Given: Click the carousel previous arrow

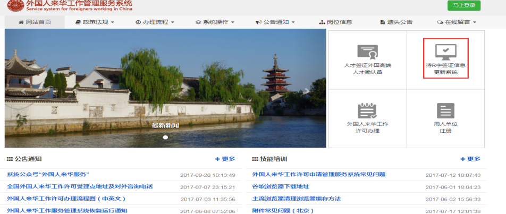Looking at the screenshot, I should (x=23, y=91).
